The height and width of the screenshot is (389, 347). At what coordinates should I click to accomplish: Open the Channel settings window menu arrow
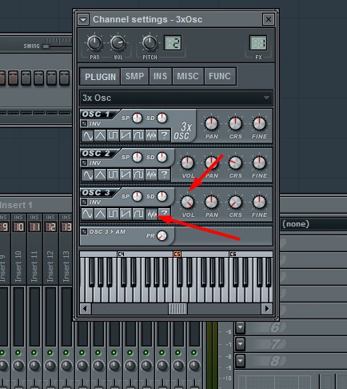coord(83,20)
